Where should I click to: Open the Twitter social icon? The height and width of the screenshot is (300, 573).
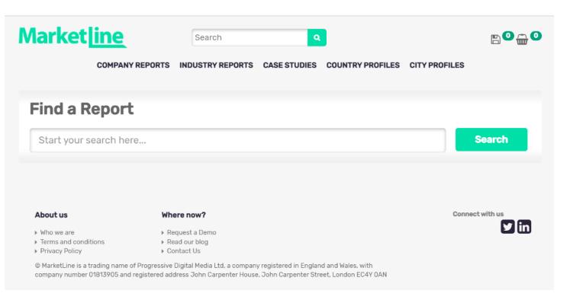coord(507,226)
